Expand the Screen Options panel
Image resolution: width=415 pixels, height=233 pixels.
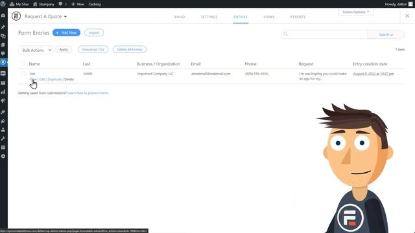356,12
